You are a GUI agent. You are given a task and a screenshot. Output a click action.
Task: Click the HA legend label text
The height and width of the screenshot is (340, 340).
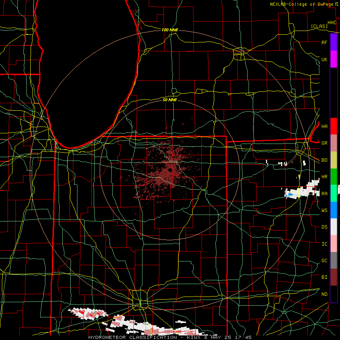(324, 127)
